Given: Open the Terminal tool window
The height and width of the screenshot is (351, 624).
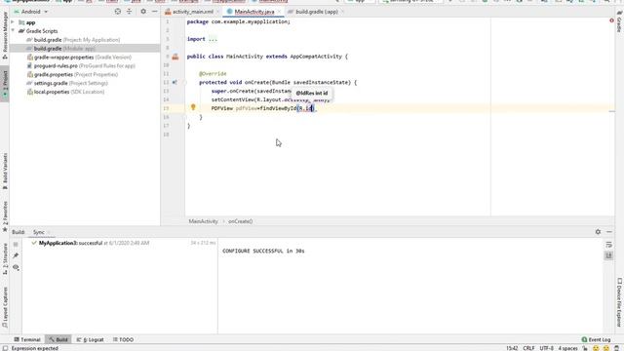Looking at the screenshot, I should click(27, 339).
